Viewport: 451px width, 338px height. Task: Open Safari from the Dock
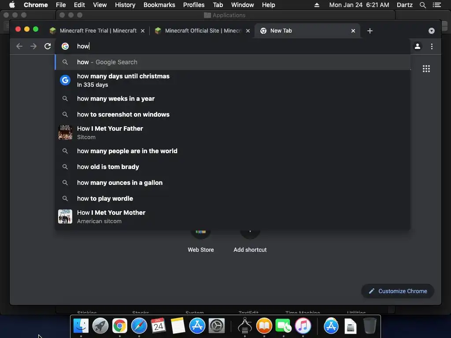139,326
